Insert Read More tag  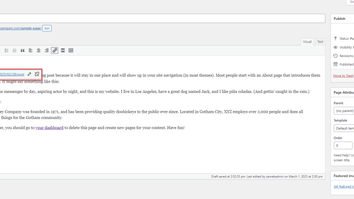coord(63,50)
